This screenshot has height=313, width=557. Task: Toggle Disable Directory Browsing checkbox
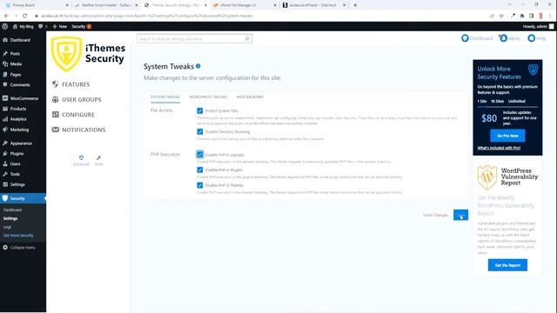click(200, 131)
